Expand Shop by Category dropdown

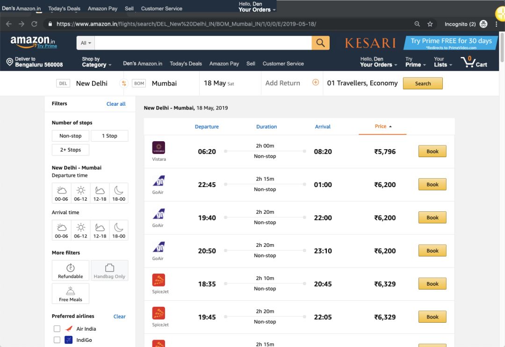click(97, 62)
